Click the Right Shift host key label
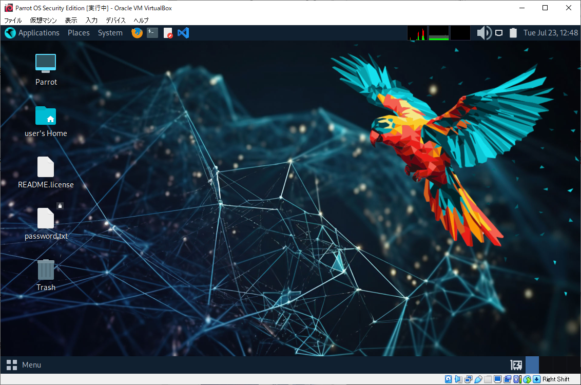 (x=556, y=379)
